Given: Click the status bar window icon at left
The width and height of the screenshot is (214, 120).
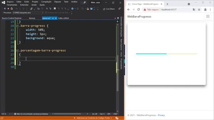Looking at the screenshot, I should (x=2, y=118).
